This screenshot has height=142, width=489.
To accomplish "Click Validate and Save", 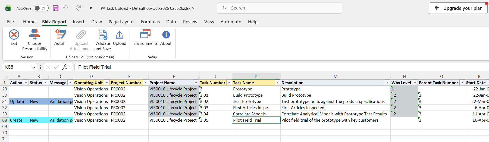I will tap(103, 40).
